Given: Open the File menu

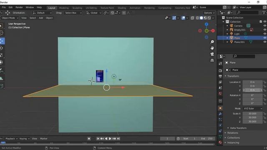Looking at the screenshot, I should click(4, 7).
